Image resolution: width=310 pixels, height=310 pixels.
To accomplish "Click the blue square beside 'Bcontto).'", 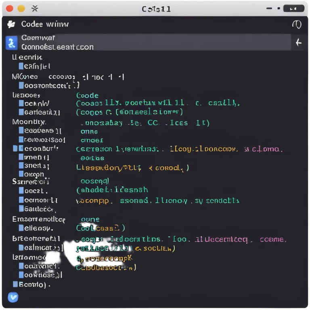I will pos(15,284).
